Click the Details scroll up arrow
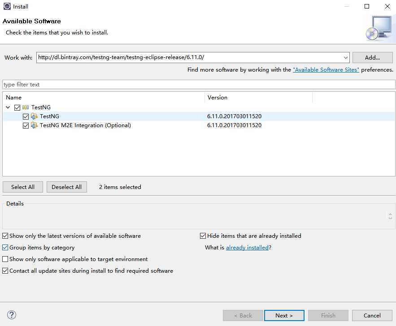The image size is (396, 326). [x=390, y=214]
